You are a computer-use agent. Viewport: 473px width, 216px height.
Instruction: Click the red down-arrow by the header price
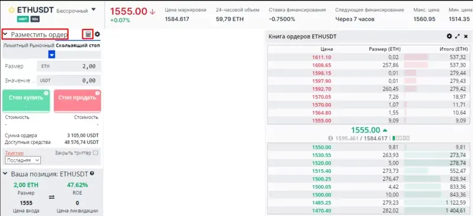coord(153,12)
